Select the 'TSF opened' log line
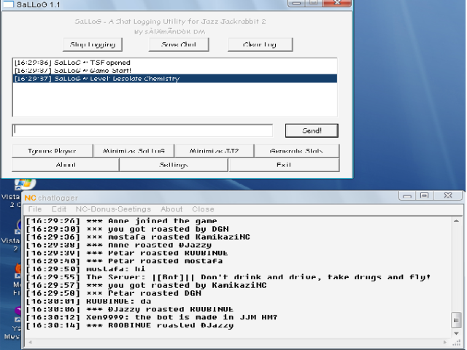Viewport: 467px width, 350px height. click(x=175, y=63)
